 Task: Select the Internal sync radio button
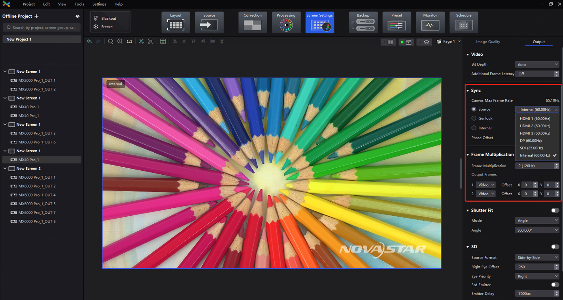coord(474,128)
